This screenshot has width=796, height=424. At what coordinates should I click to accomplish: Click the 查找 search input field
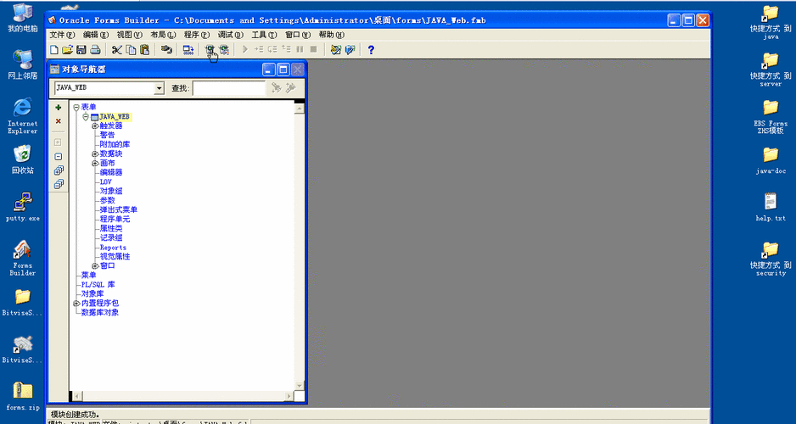coord(228,88)
